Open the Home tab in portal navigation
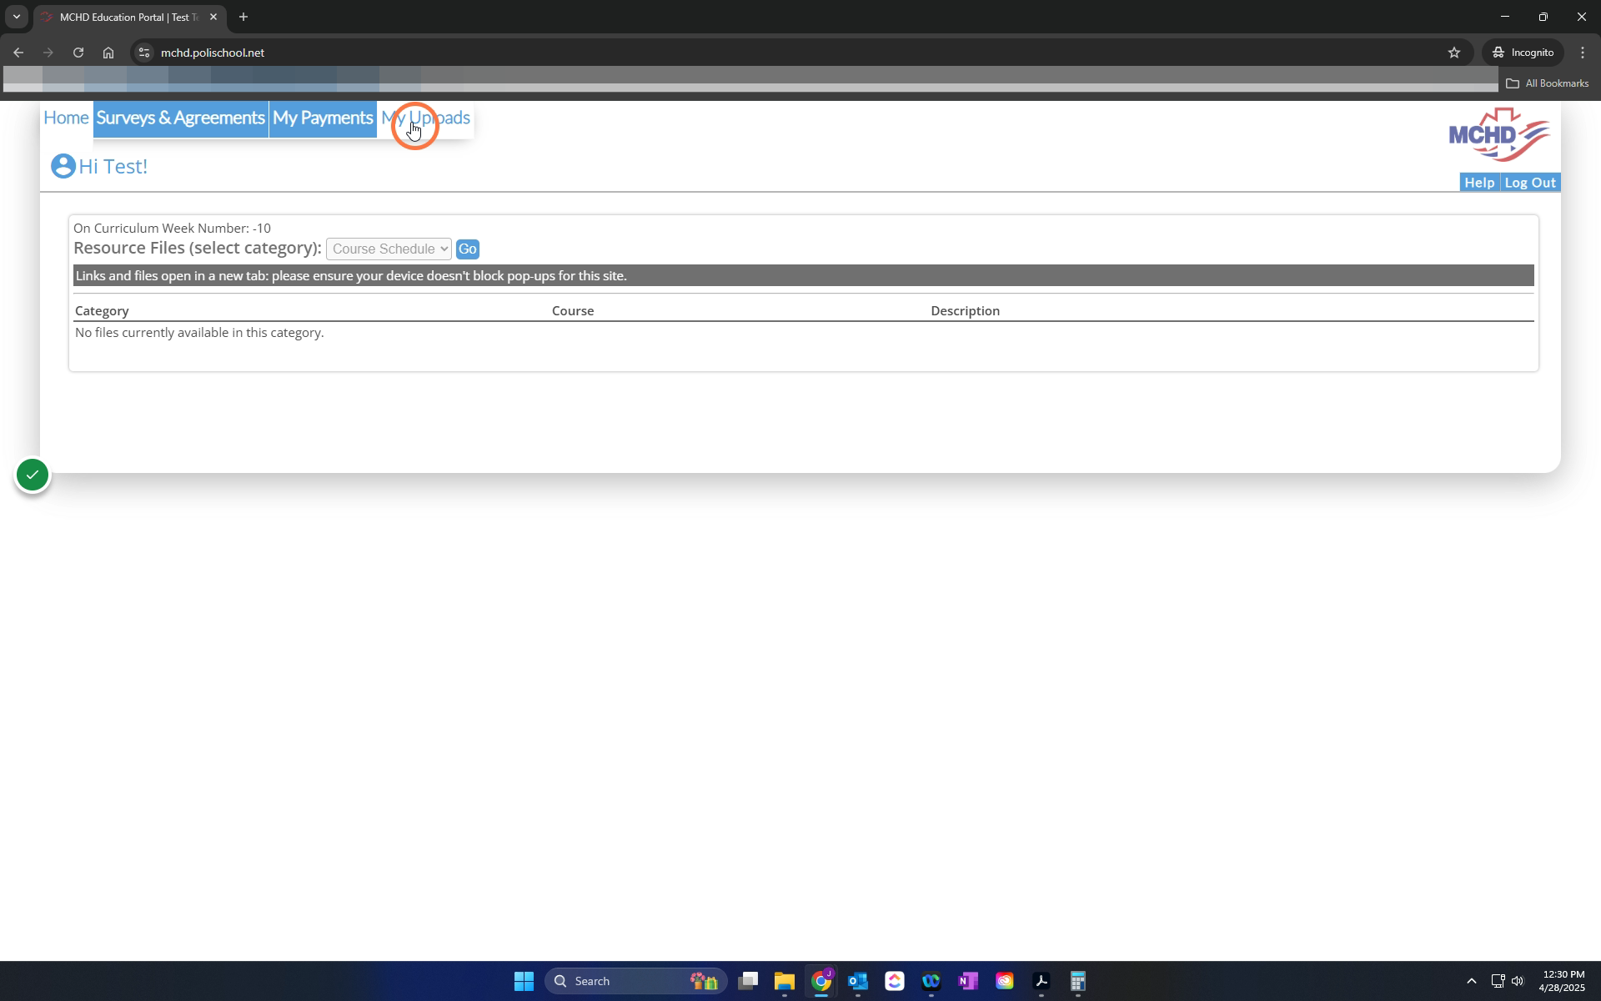The width and height of the screenshot is (1601, 1001). pyautogui.click(x=66, y=118)
